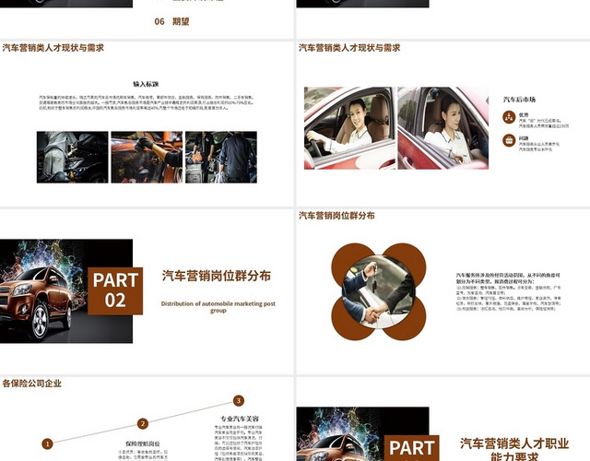Viewport: 590px width, 461px height.
Task: Click the "各保险公司企业" slide header
Action: tap(32, 384)
